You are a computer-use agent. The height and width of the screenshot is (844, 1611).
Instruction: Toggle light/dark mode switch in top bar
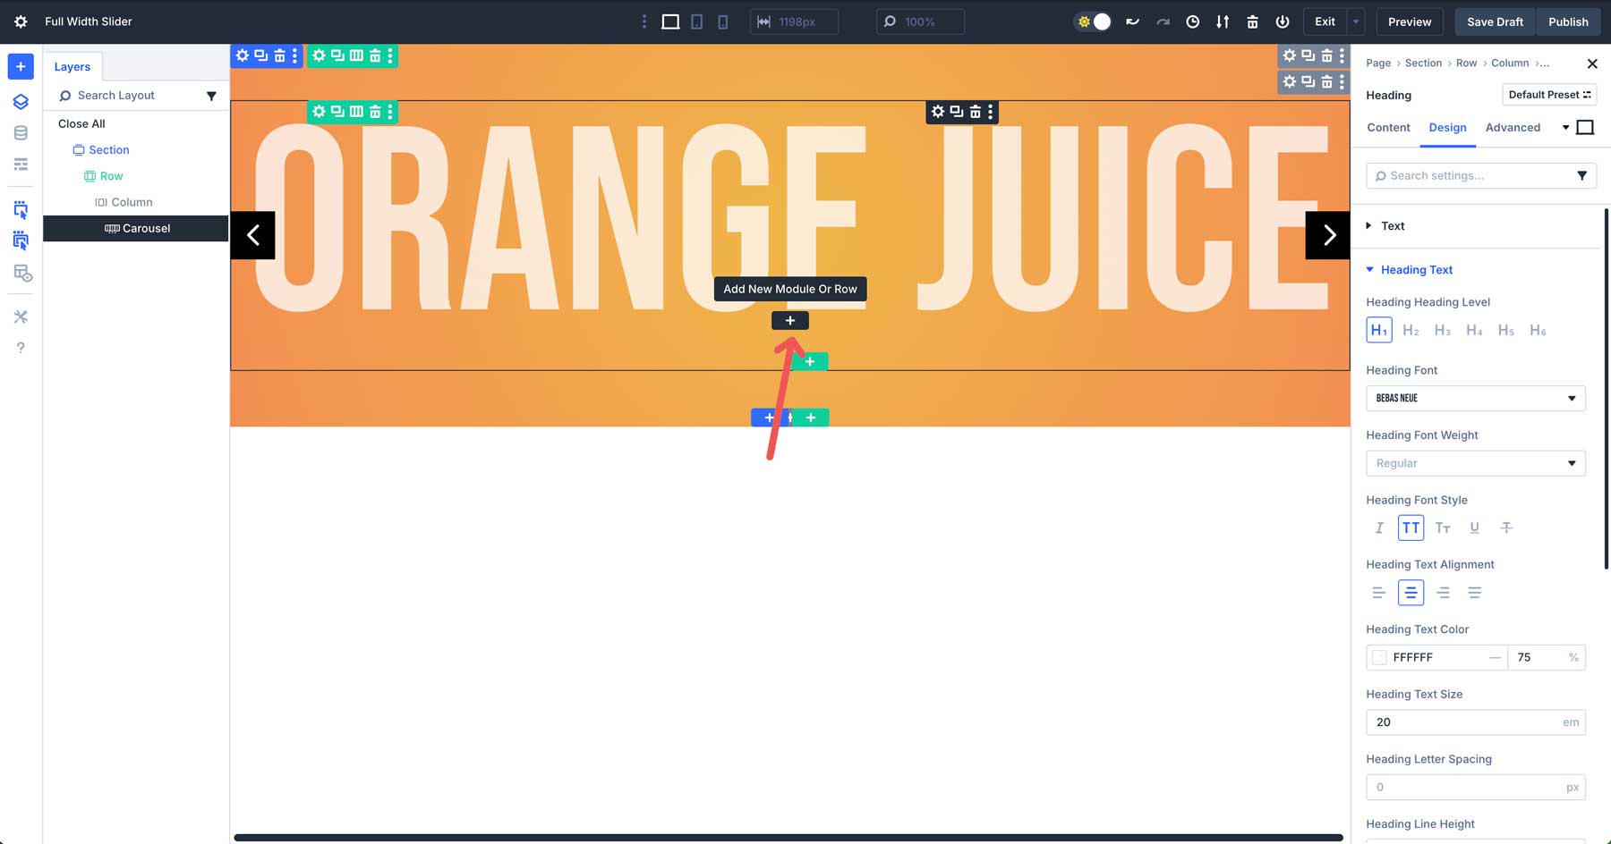tap(1092, 21)
